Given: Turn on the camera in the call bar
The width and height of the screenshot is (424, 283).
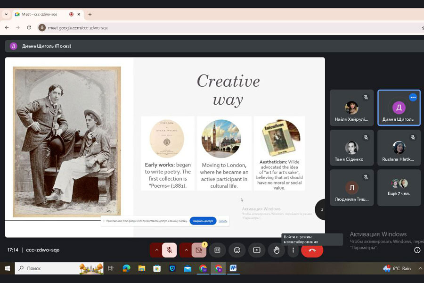Looking at the screenshot, I should pyautogui.click(x=198, y=250).
